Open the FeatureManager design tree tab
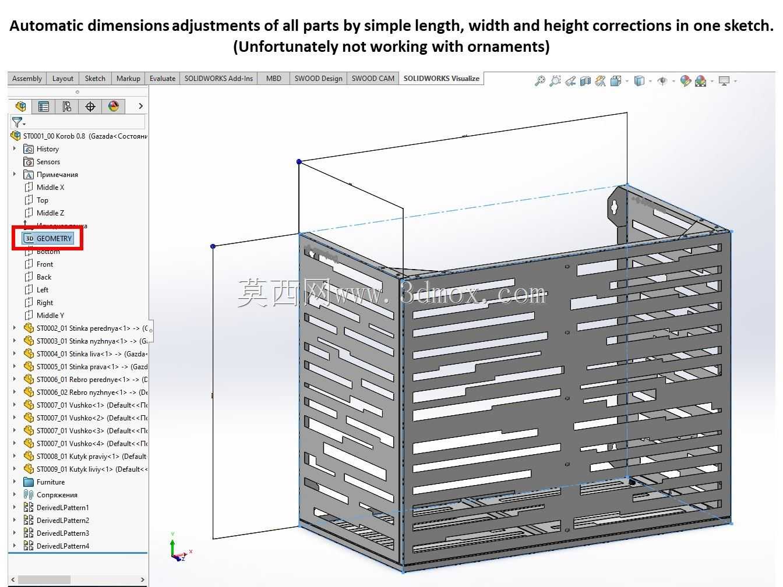The height and width of the screenshot is (587, 783). pyautogui.click(x=20, y=106)
